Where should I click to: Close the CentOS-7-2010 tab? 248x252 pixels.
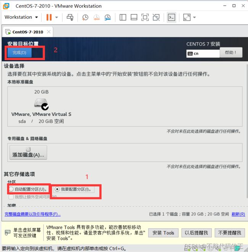(x=49, y=32)
